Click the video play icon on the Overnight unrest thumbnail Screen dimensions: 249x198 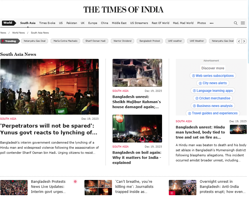click(172, 193)
